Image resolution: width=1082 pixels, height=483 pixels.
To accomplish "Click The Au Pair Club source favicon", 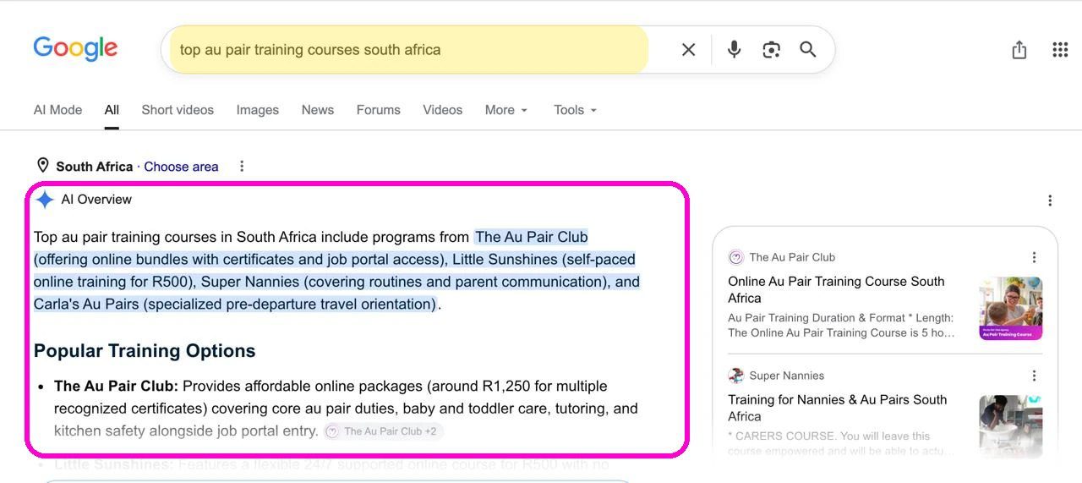I will tap(735, 257).
